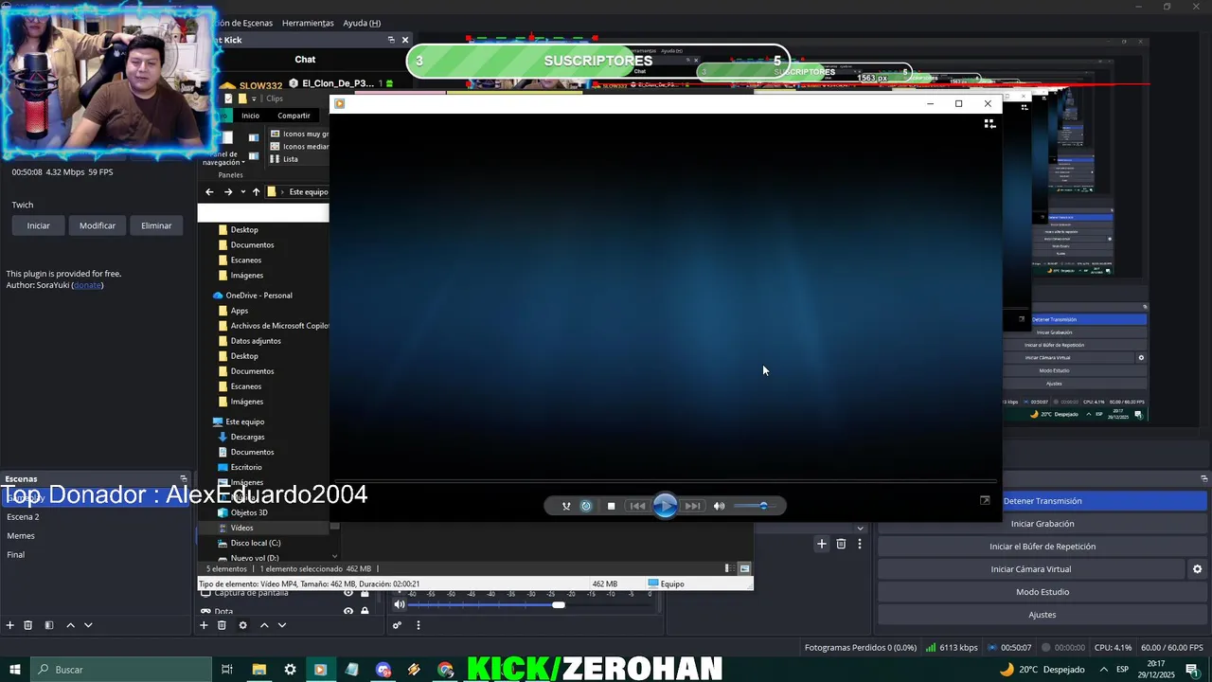Close the Chat Kick dock panel
This screenshot has height=682, width=1212.
click(x=405, y=40)
